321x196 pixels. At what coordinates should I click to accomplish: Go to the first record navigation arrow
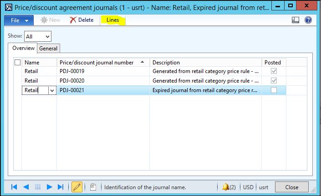click(x=14, y=187)
